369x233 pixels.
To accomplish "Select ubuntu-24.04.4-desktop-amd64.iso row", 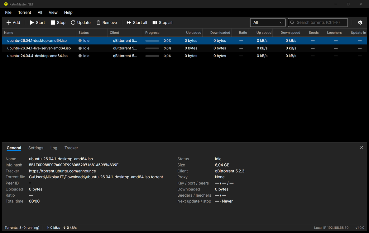I will coord(184,56).
